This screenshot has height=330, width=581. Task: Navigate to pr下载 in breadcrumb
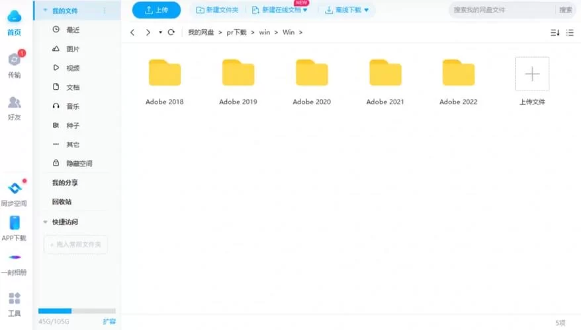236,32
